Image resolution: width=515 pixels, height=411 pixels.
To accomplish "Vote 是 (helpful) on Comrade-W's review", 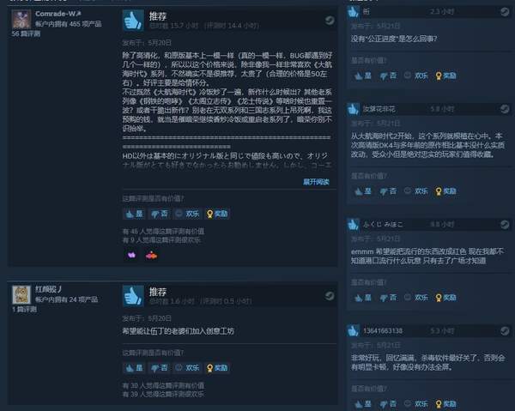I will point(135,214).
